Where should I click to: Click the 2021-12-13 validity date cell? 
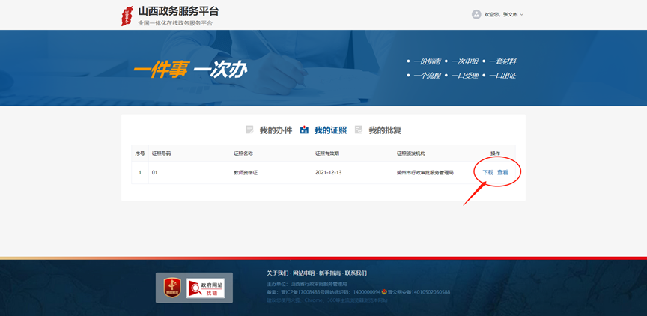click(329, 173)
